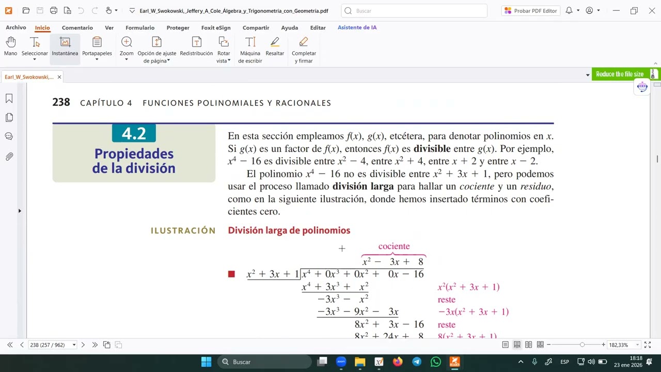Close the Earl_W_Swokowski document tab
The image size is (661, 372).
[x=59, y=77]
